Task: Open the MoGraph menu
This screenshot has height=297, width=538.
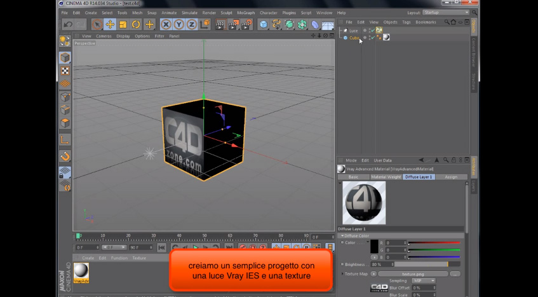Action: click(246, 13)
